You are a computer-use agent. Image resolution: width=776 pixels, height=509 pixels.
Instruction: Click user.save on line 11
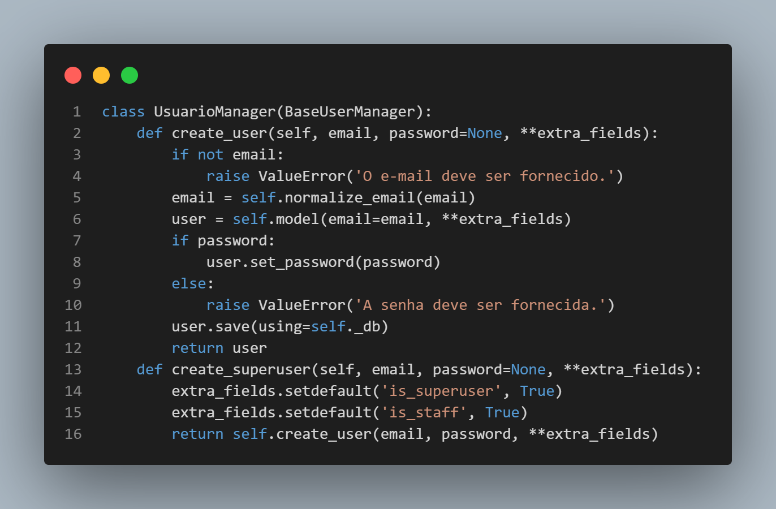(210, 327)
